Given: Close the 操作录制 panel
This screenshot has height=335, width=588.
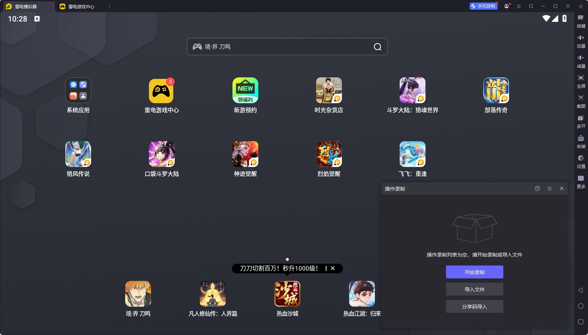Looking at the screenshot, I should pyautogui.click(x=562, y=188).
